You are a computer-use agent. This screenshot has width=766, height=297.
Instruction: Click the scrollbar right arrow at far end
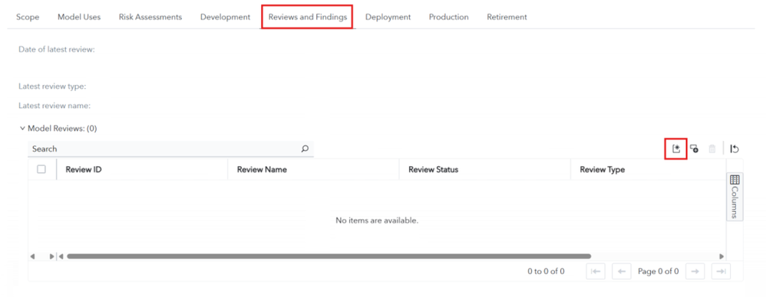(x=721, y=256)
